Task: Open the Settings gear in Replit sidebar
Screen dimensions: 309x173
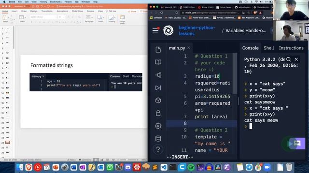Action: pyautogui.click(x=158, y=126)
